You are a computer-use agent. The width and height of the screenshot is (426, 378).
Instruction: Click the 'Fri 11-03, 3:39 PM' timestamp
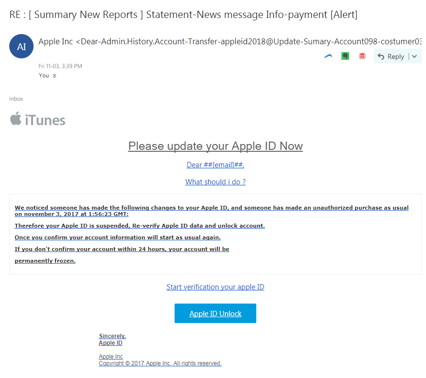tap(60, 66)
